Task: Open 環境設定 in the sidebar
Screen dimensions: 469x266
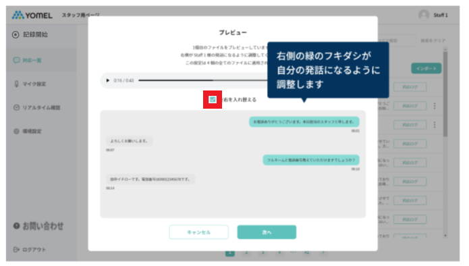Action: [28, 131]
